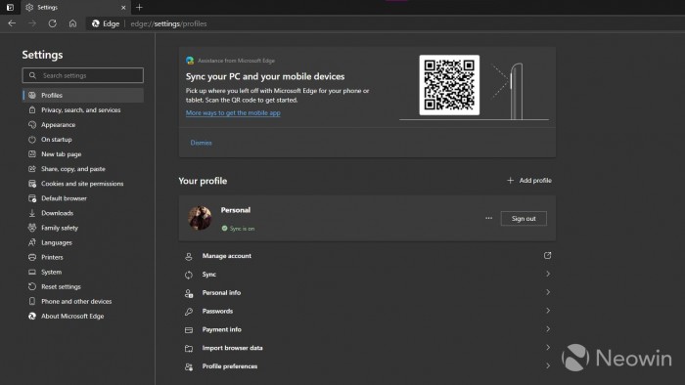Select the Settings browser tab
The height and width of the screenshot is (385, 685).
click(x=75, y=8)
